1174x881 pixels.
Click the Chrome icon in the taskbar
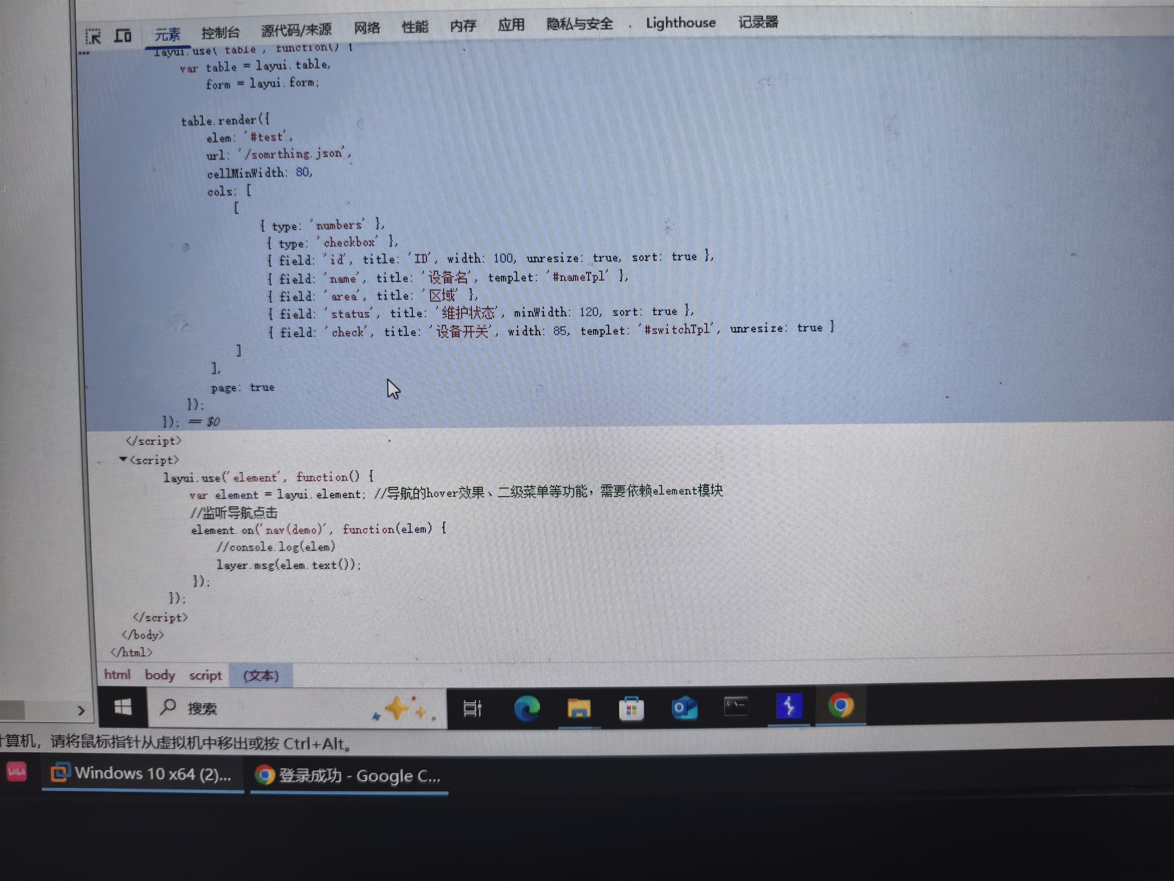841,706
